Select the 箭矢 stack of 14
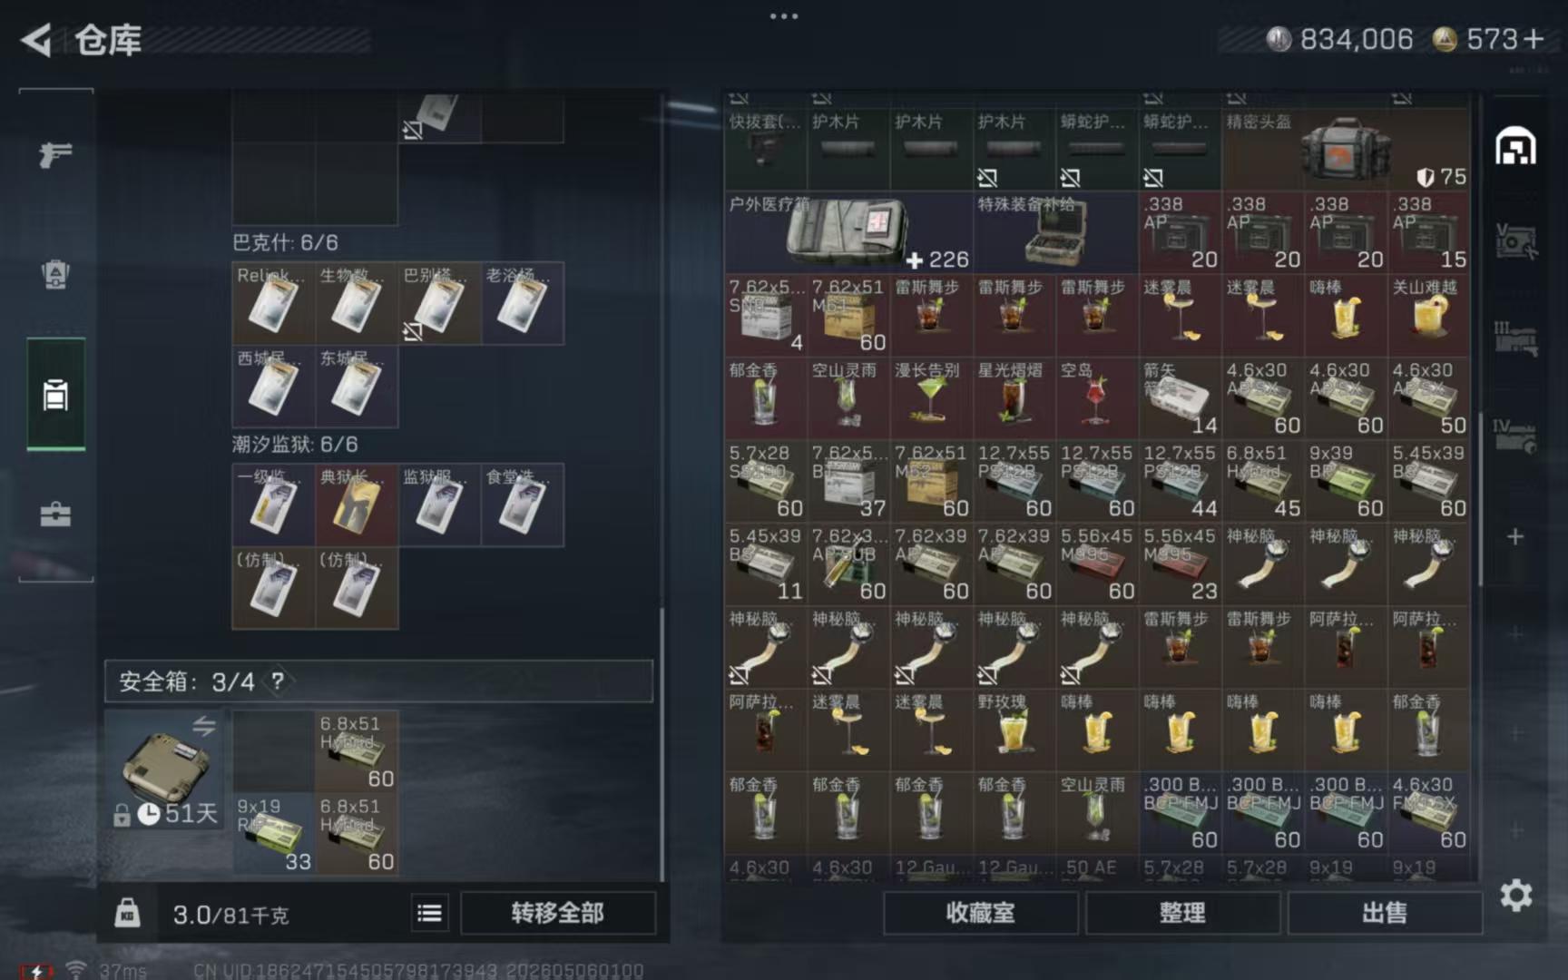The height and width of the screenshot is (980, 1568). click(1180, 397)
